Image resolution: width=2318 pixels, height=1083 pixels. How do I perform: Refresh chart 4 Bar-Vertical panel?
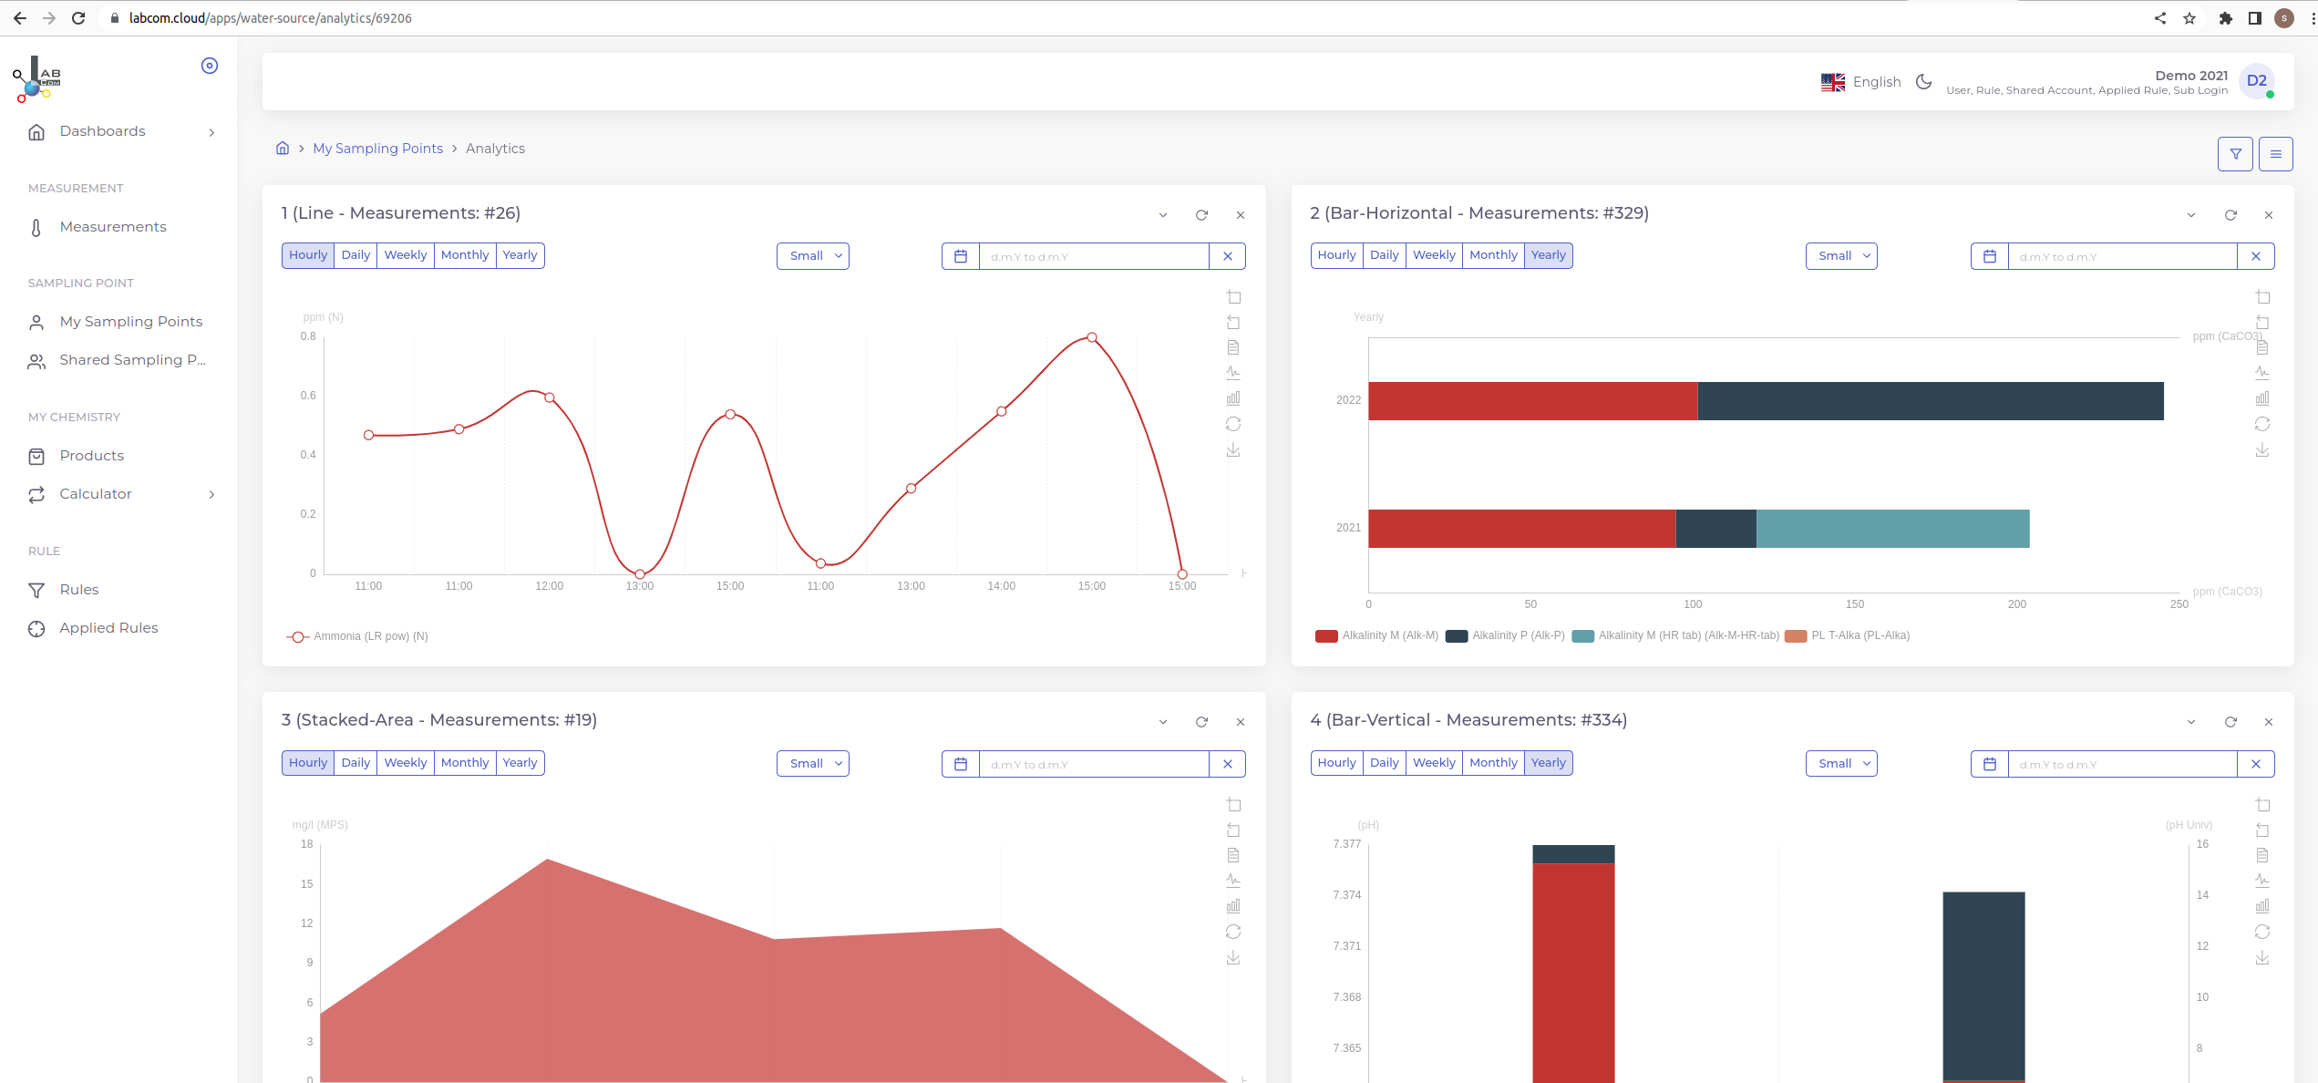2230,722
